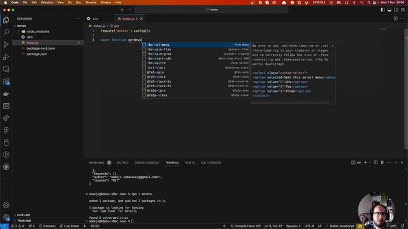
Task: Toggle the primary sidebar layout button
Action: click(382, 10)
